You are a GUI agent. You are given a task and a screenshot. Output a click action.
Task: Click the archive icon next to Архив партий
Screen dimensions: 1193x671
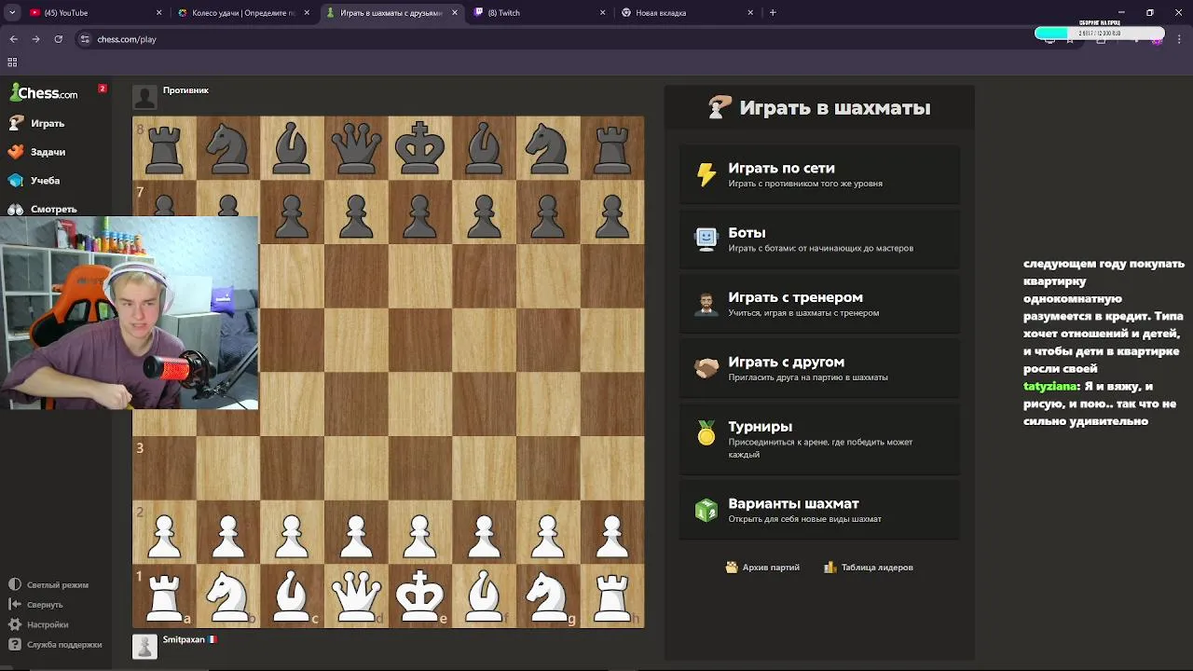pyautogui.click(x=732, y=567)
